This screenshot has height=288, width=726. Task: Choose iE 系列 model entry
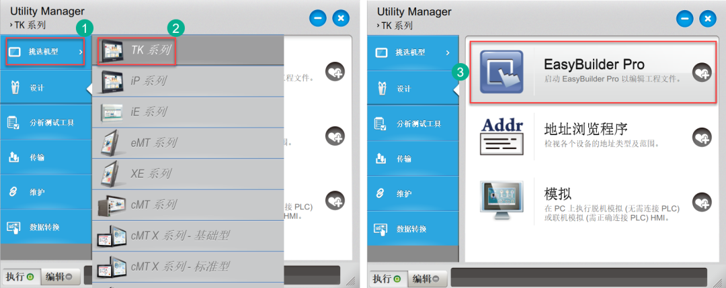pos(188,112)
